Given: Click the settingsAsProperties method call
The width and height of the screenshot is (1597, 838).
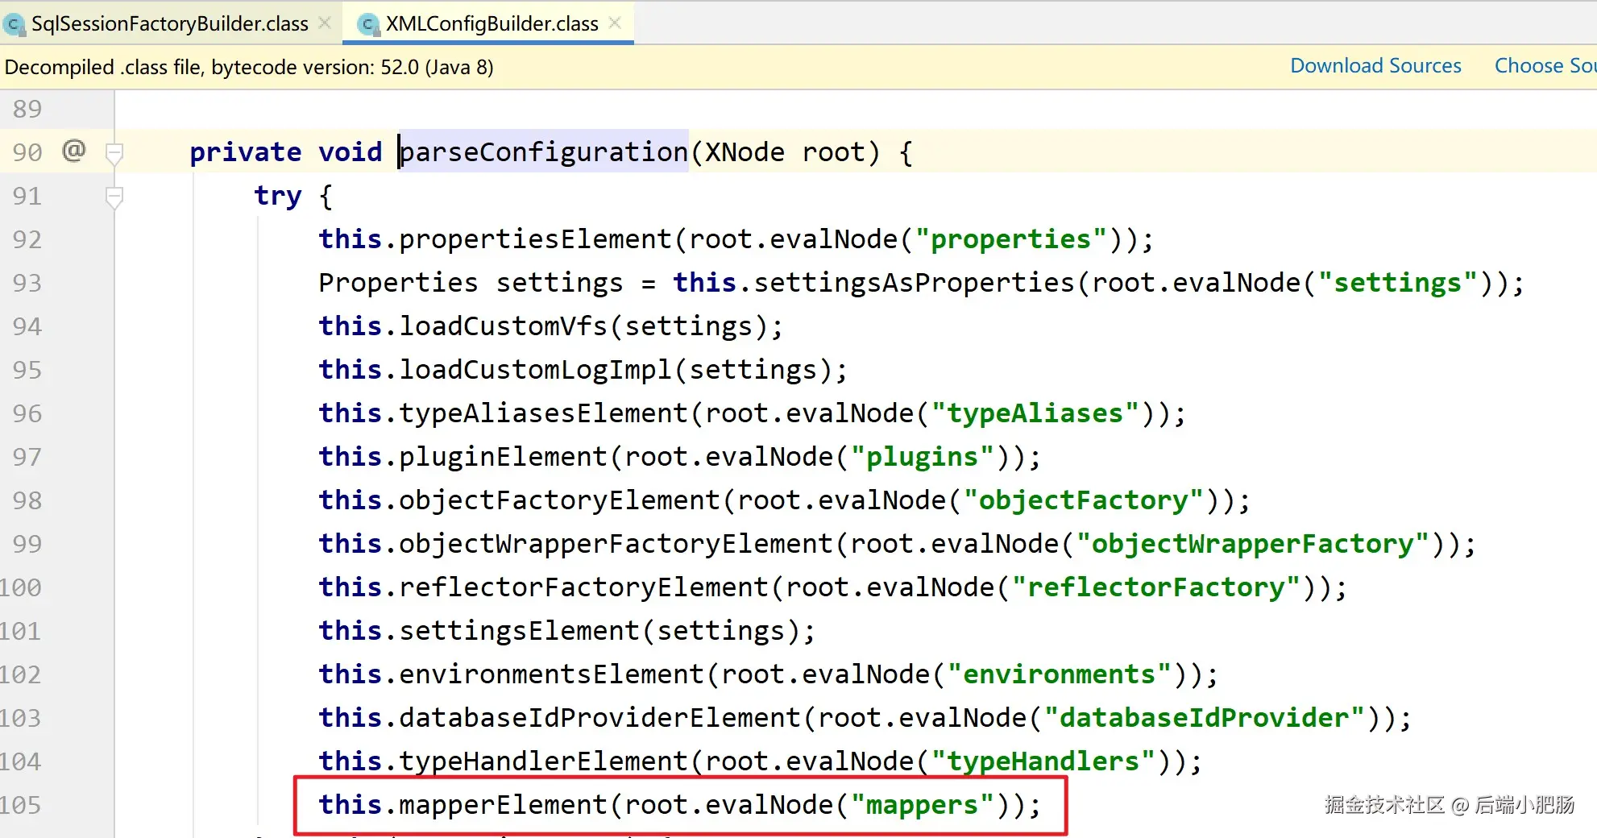Looking at the screenshot, I should click(915, 283).
